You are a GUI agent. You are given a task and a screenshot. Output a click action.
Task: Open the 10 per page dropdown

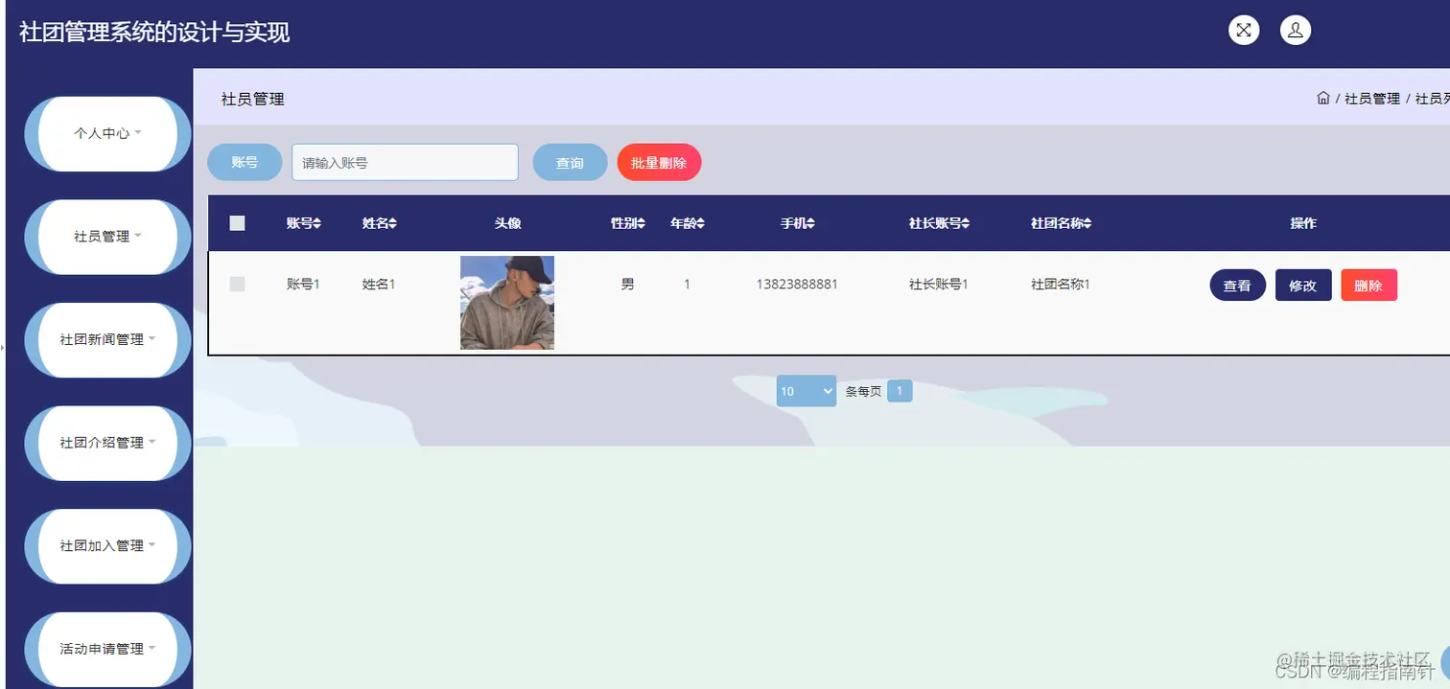tap(807, 391)
